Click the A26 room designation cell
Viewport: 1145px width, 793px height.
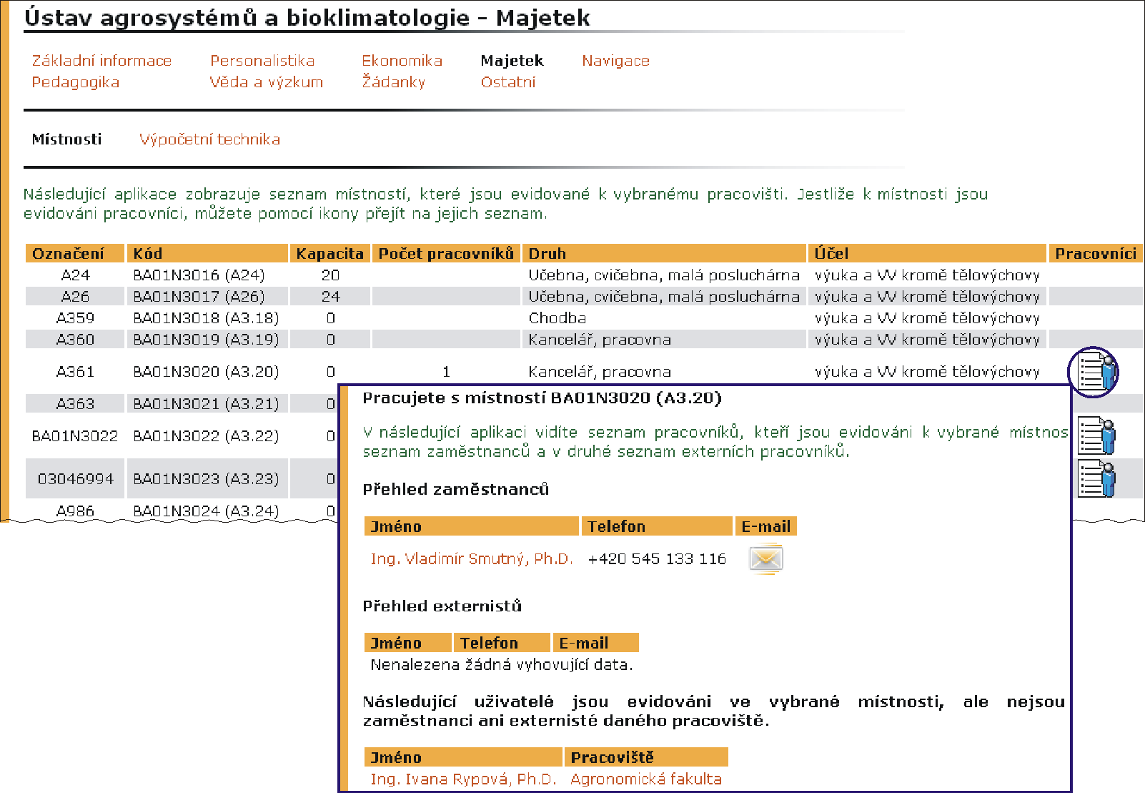(75, 297)
